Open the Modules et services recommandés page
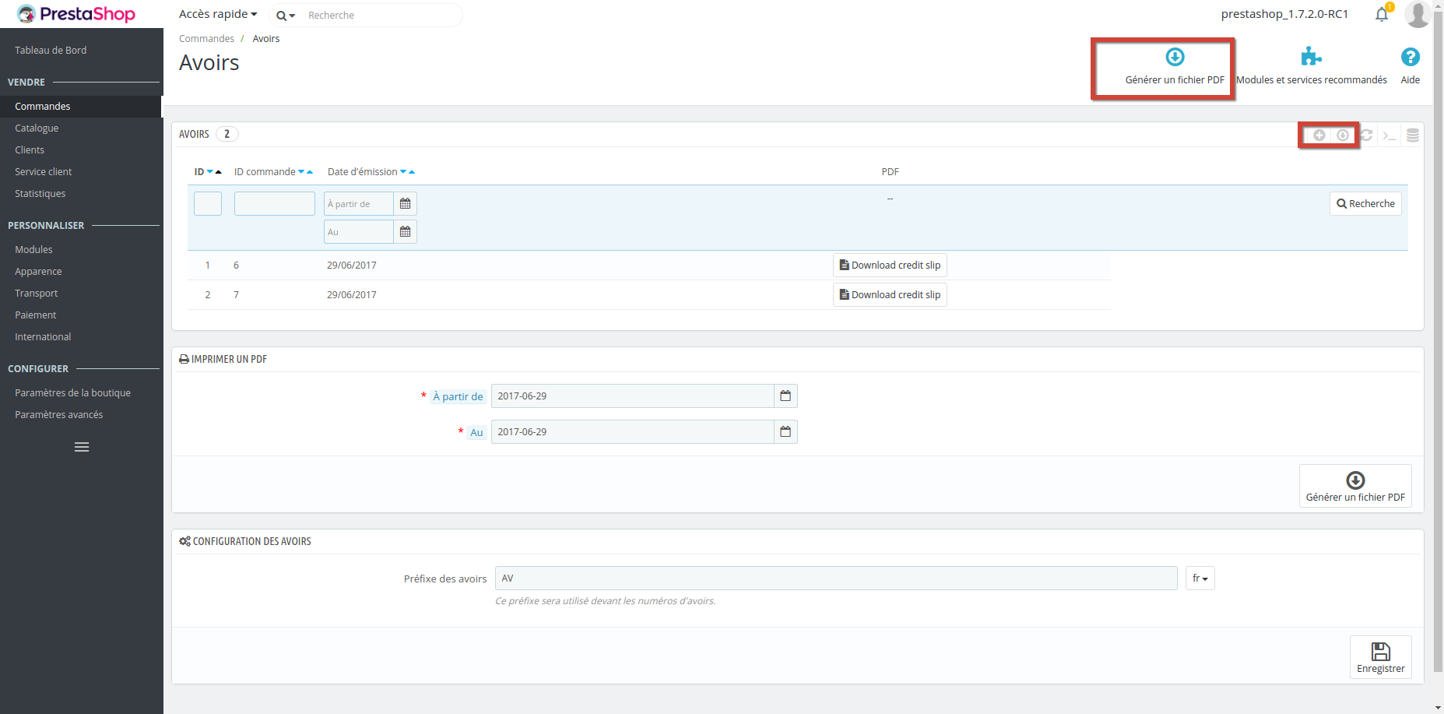 [x=1311, y=64]
